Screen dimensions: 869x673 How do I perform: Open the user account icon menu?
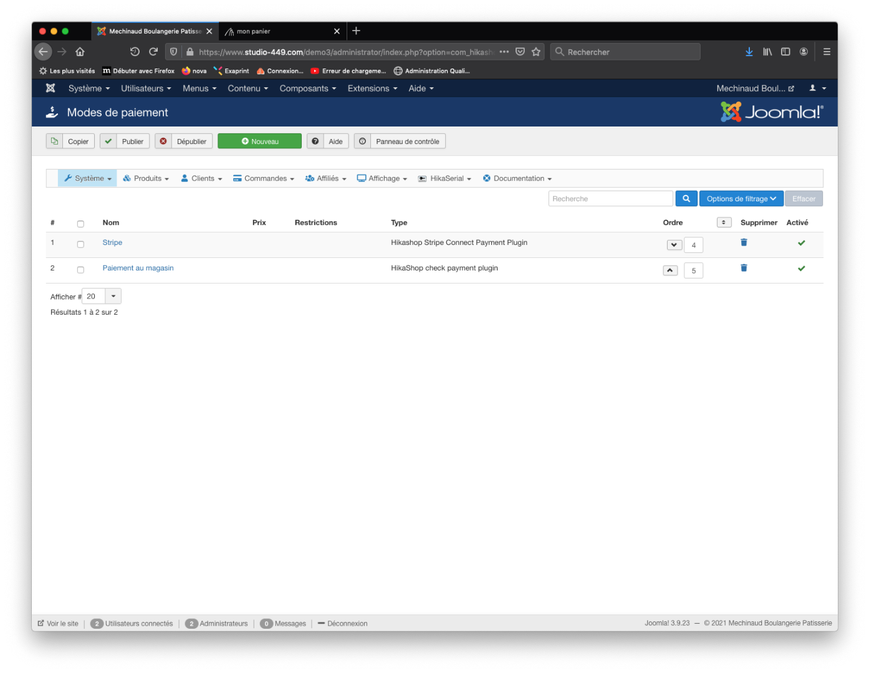coord(817,88)
